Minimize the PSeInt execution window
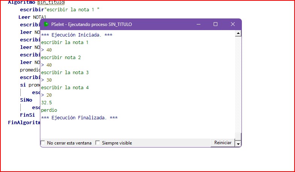This screenshot has height=172, width=295. point(199,24)
